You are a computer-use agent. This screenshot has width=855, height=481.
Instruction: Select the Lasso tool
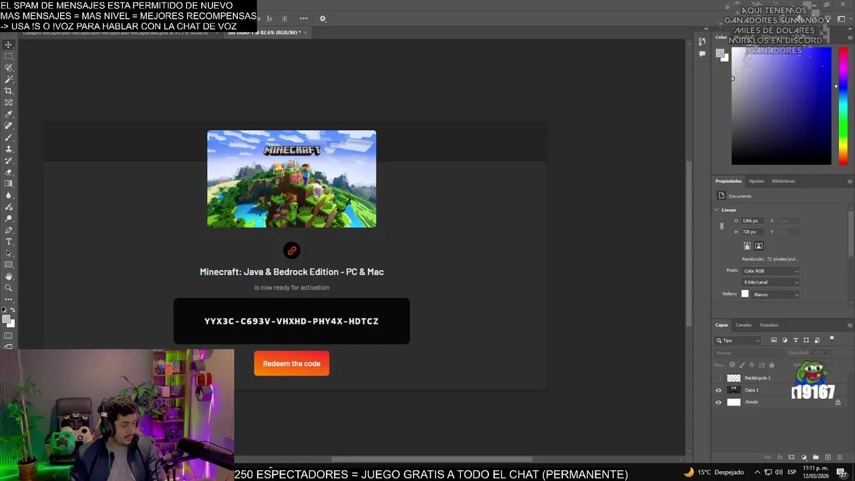click(x=9, y=68)
